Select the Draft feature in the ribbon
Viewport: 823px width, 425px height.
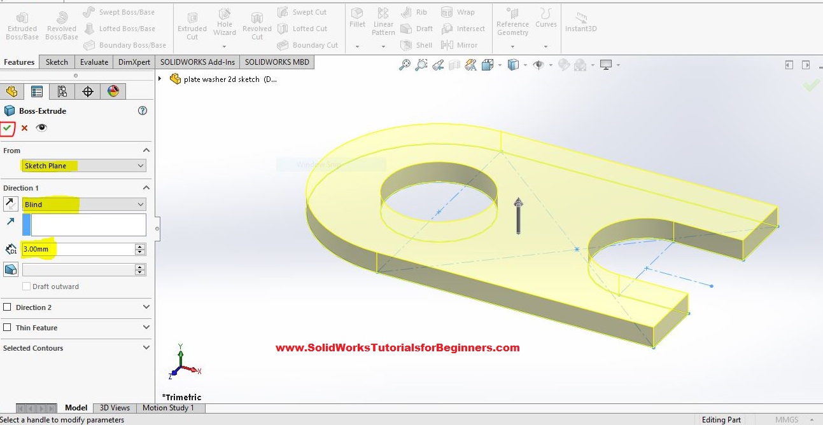416,29
